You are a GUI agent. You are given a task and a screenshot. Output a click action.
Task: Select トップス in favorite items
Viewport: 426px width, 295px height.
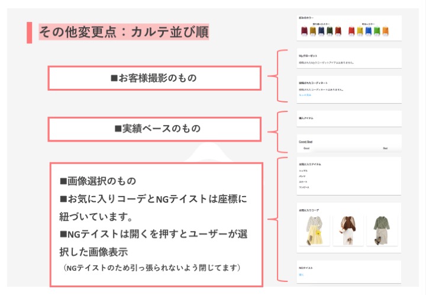[x=303, y=171]
